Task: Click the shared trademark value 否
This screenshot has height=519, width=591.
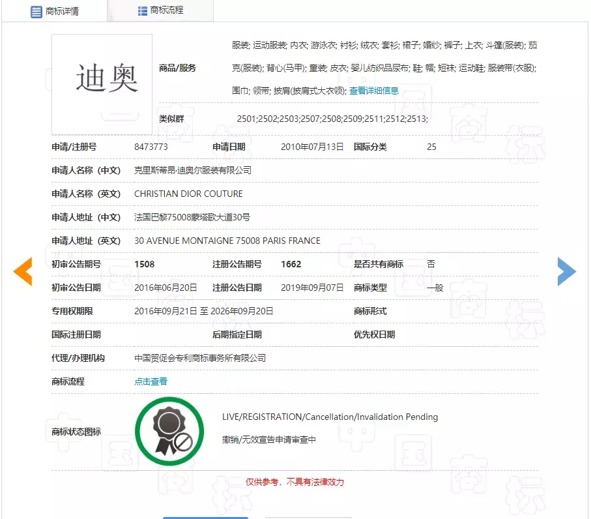Action: tap(431, 264)
